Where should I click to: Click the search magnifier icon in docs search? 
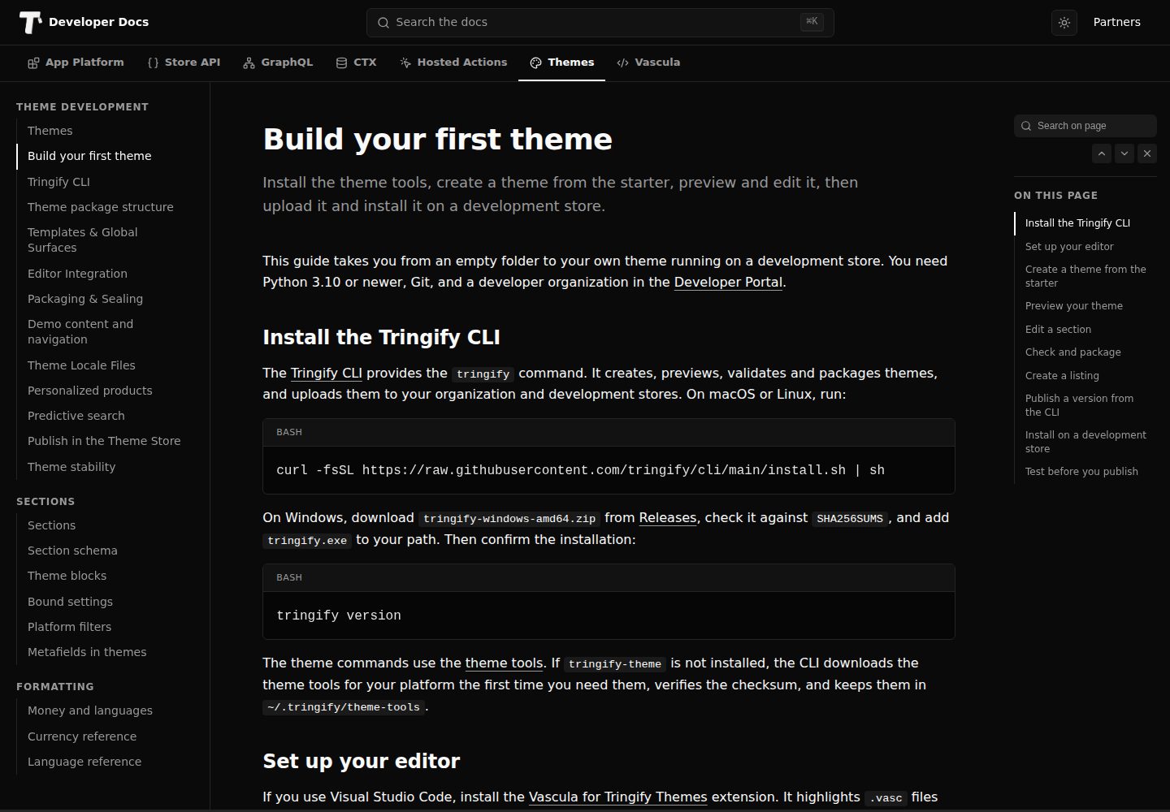383,23
